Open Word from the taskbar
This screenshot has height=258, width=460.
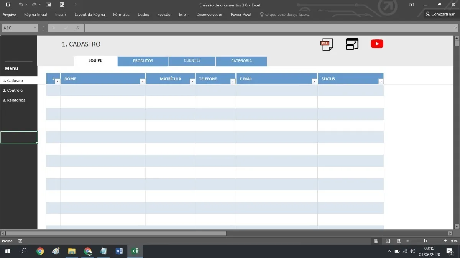(119, 251)
